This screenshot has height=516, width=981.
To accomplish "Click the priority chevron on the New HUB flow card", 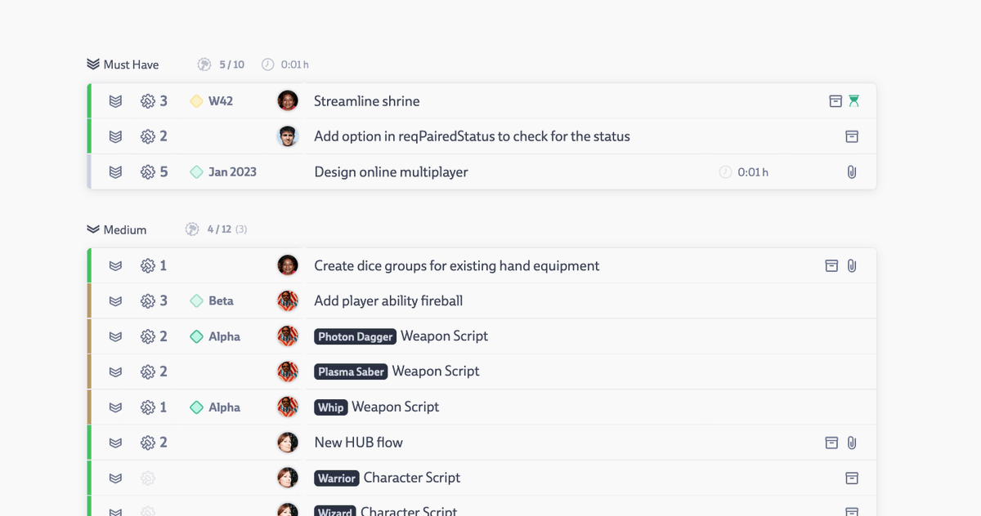I will [x=115, y=442].
